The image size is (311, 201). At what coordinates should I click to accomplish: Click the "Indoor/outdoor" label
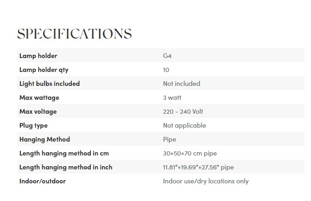tap(43, 181)
